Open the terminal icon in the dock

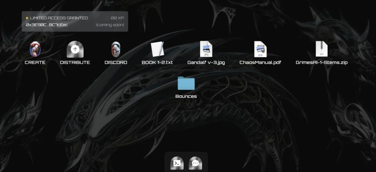177,163
